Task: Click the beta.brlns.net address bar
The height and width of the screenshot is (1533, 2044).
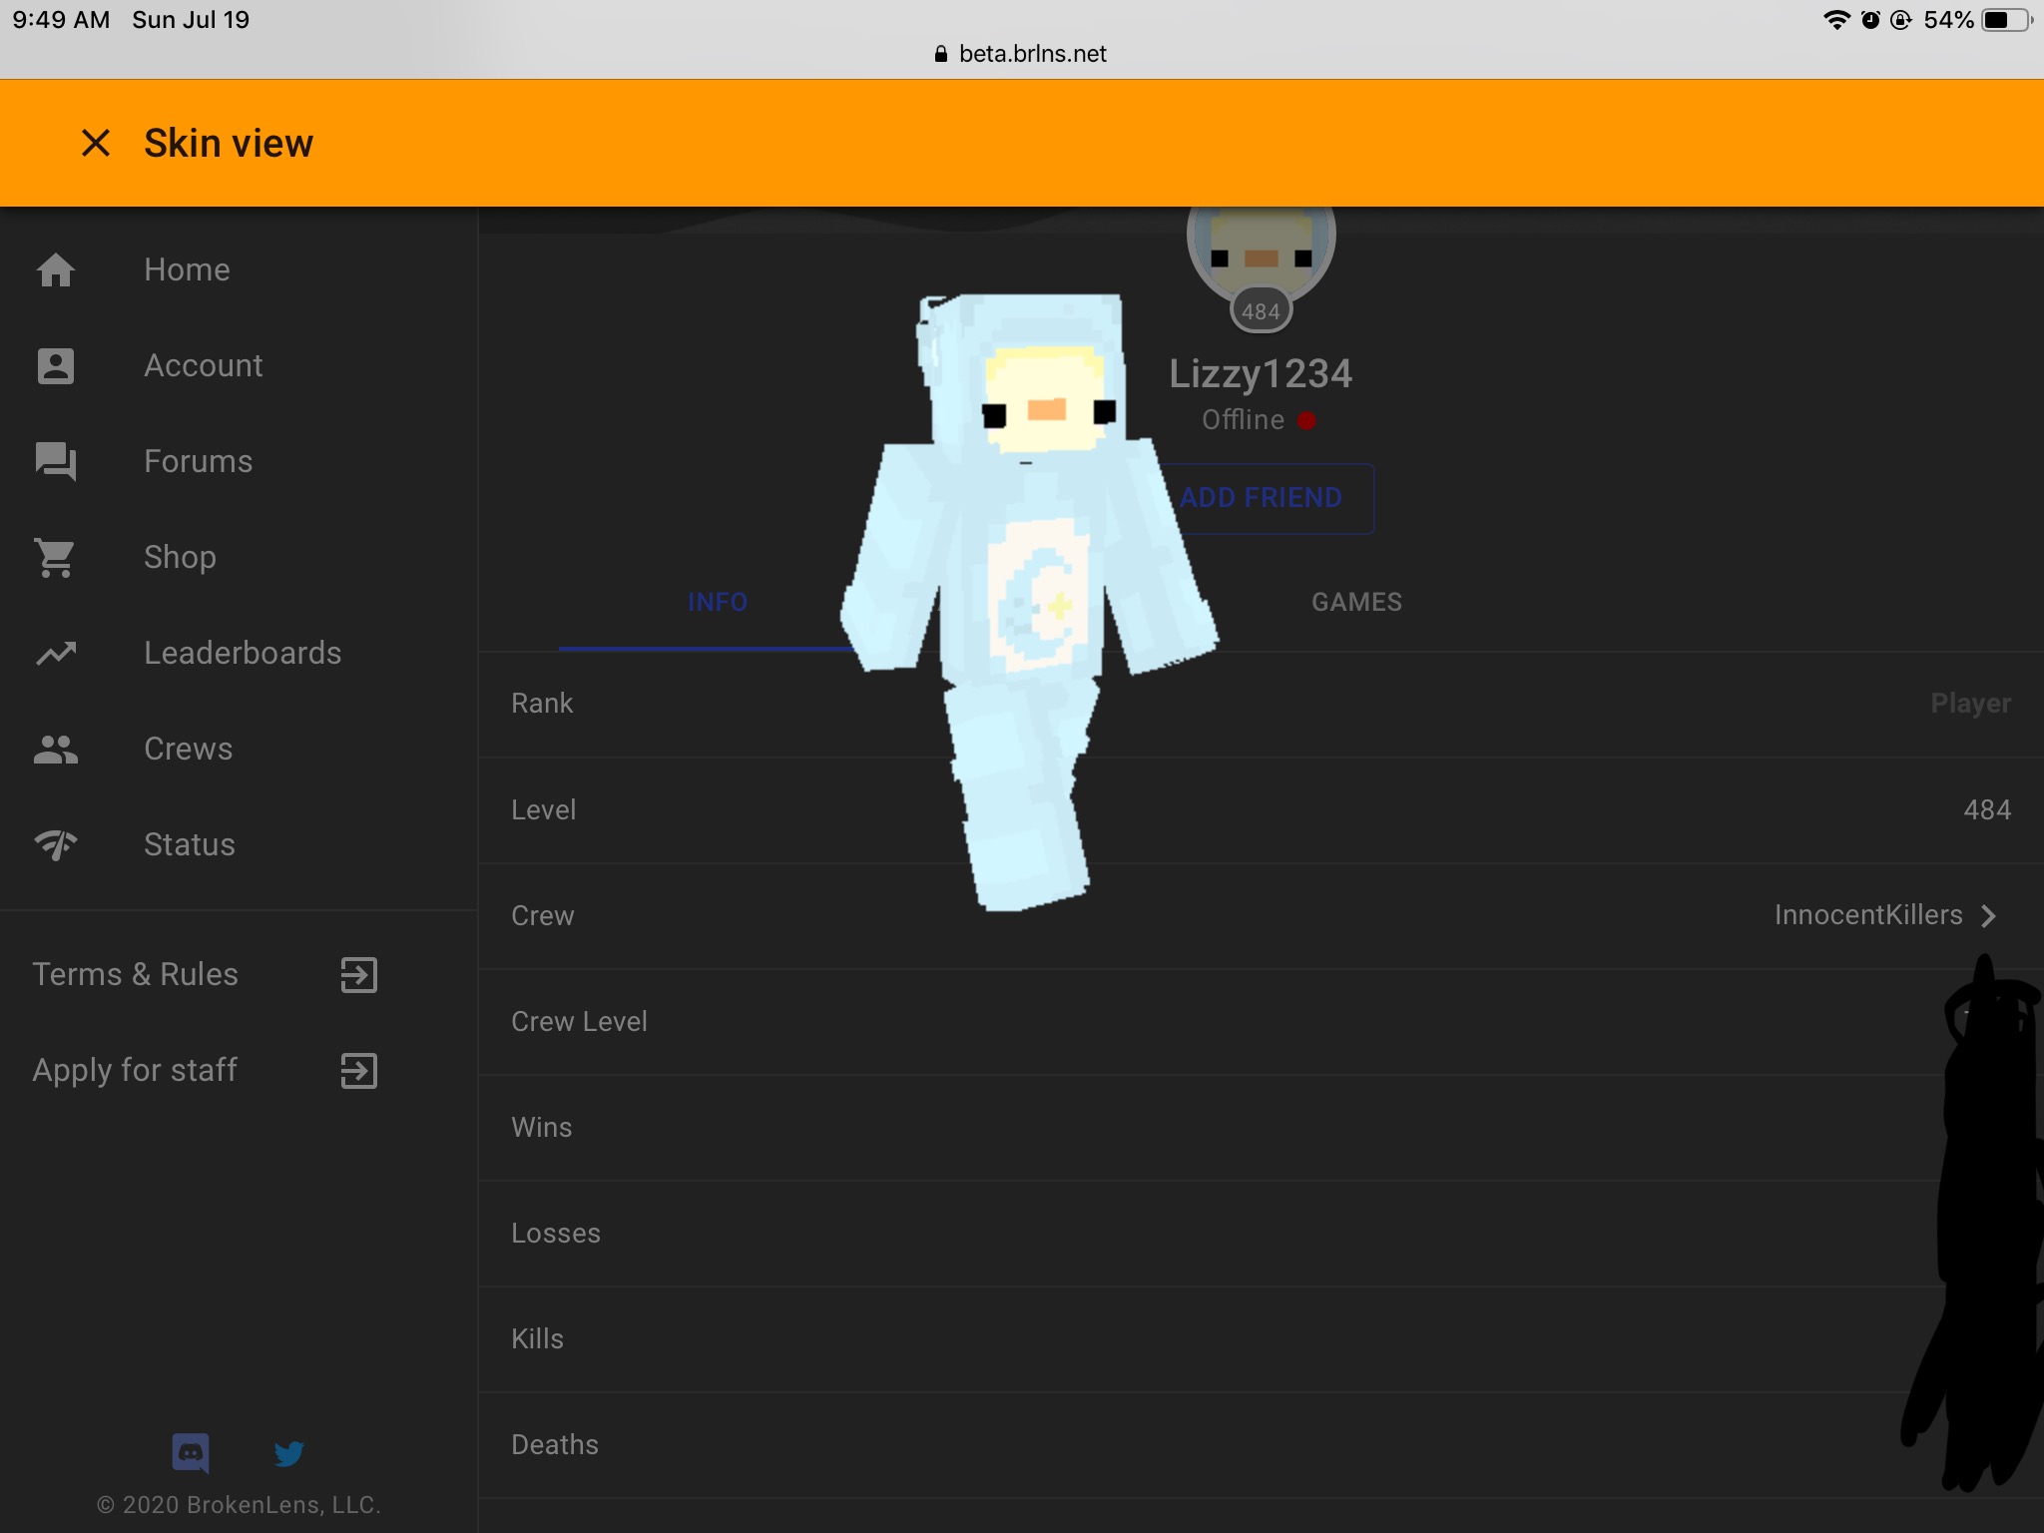Action: click(x=1022, y=54)
